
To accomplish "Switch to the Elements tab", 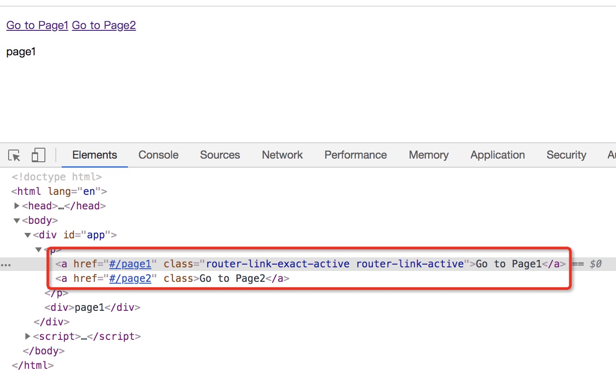I will [x=95, y=155].
